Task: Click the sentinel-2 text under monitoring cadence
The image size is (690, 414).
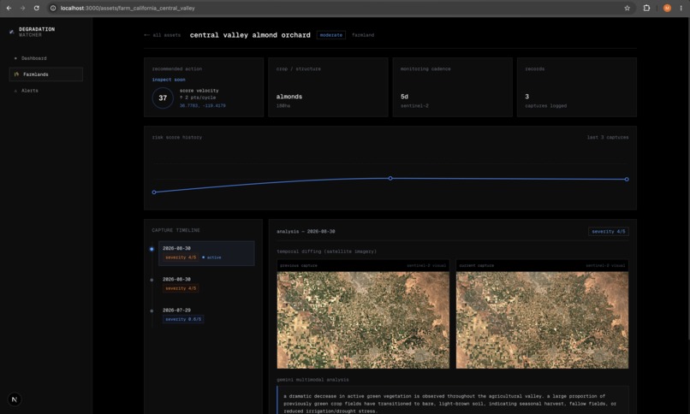Action: click(414, 106)
